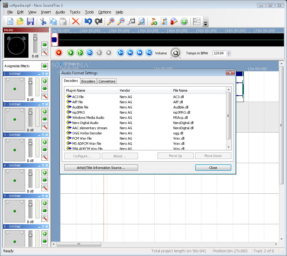This screenshot has height=256, width=287.
Task: Click the Rewind button
Action: pyautogui.click(x=130, y=53)
